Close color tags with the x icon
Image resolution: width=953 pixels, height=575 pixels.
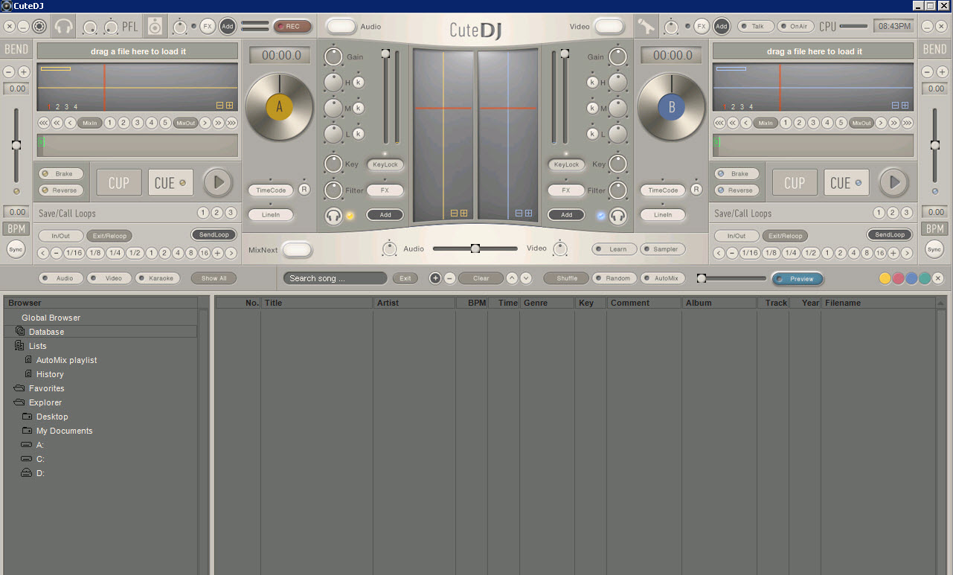[938, 278]
